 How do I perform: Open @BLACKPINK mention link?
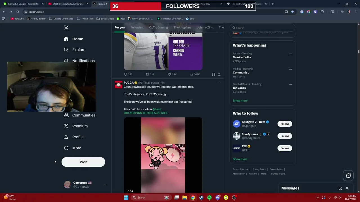pos(133,113)
